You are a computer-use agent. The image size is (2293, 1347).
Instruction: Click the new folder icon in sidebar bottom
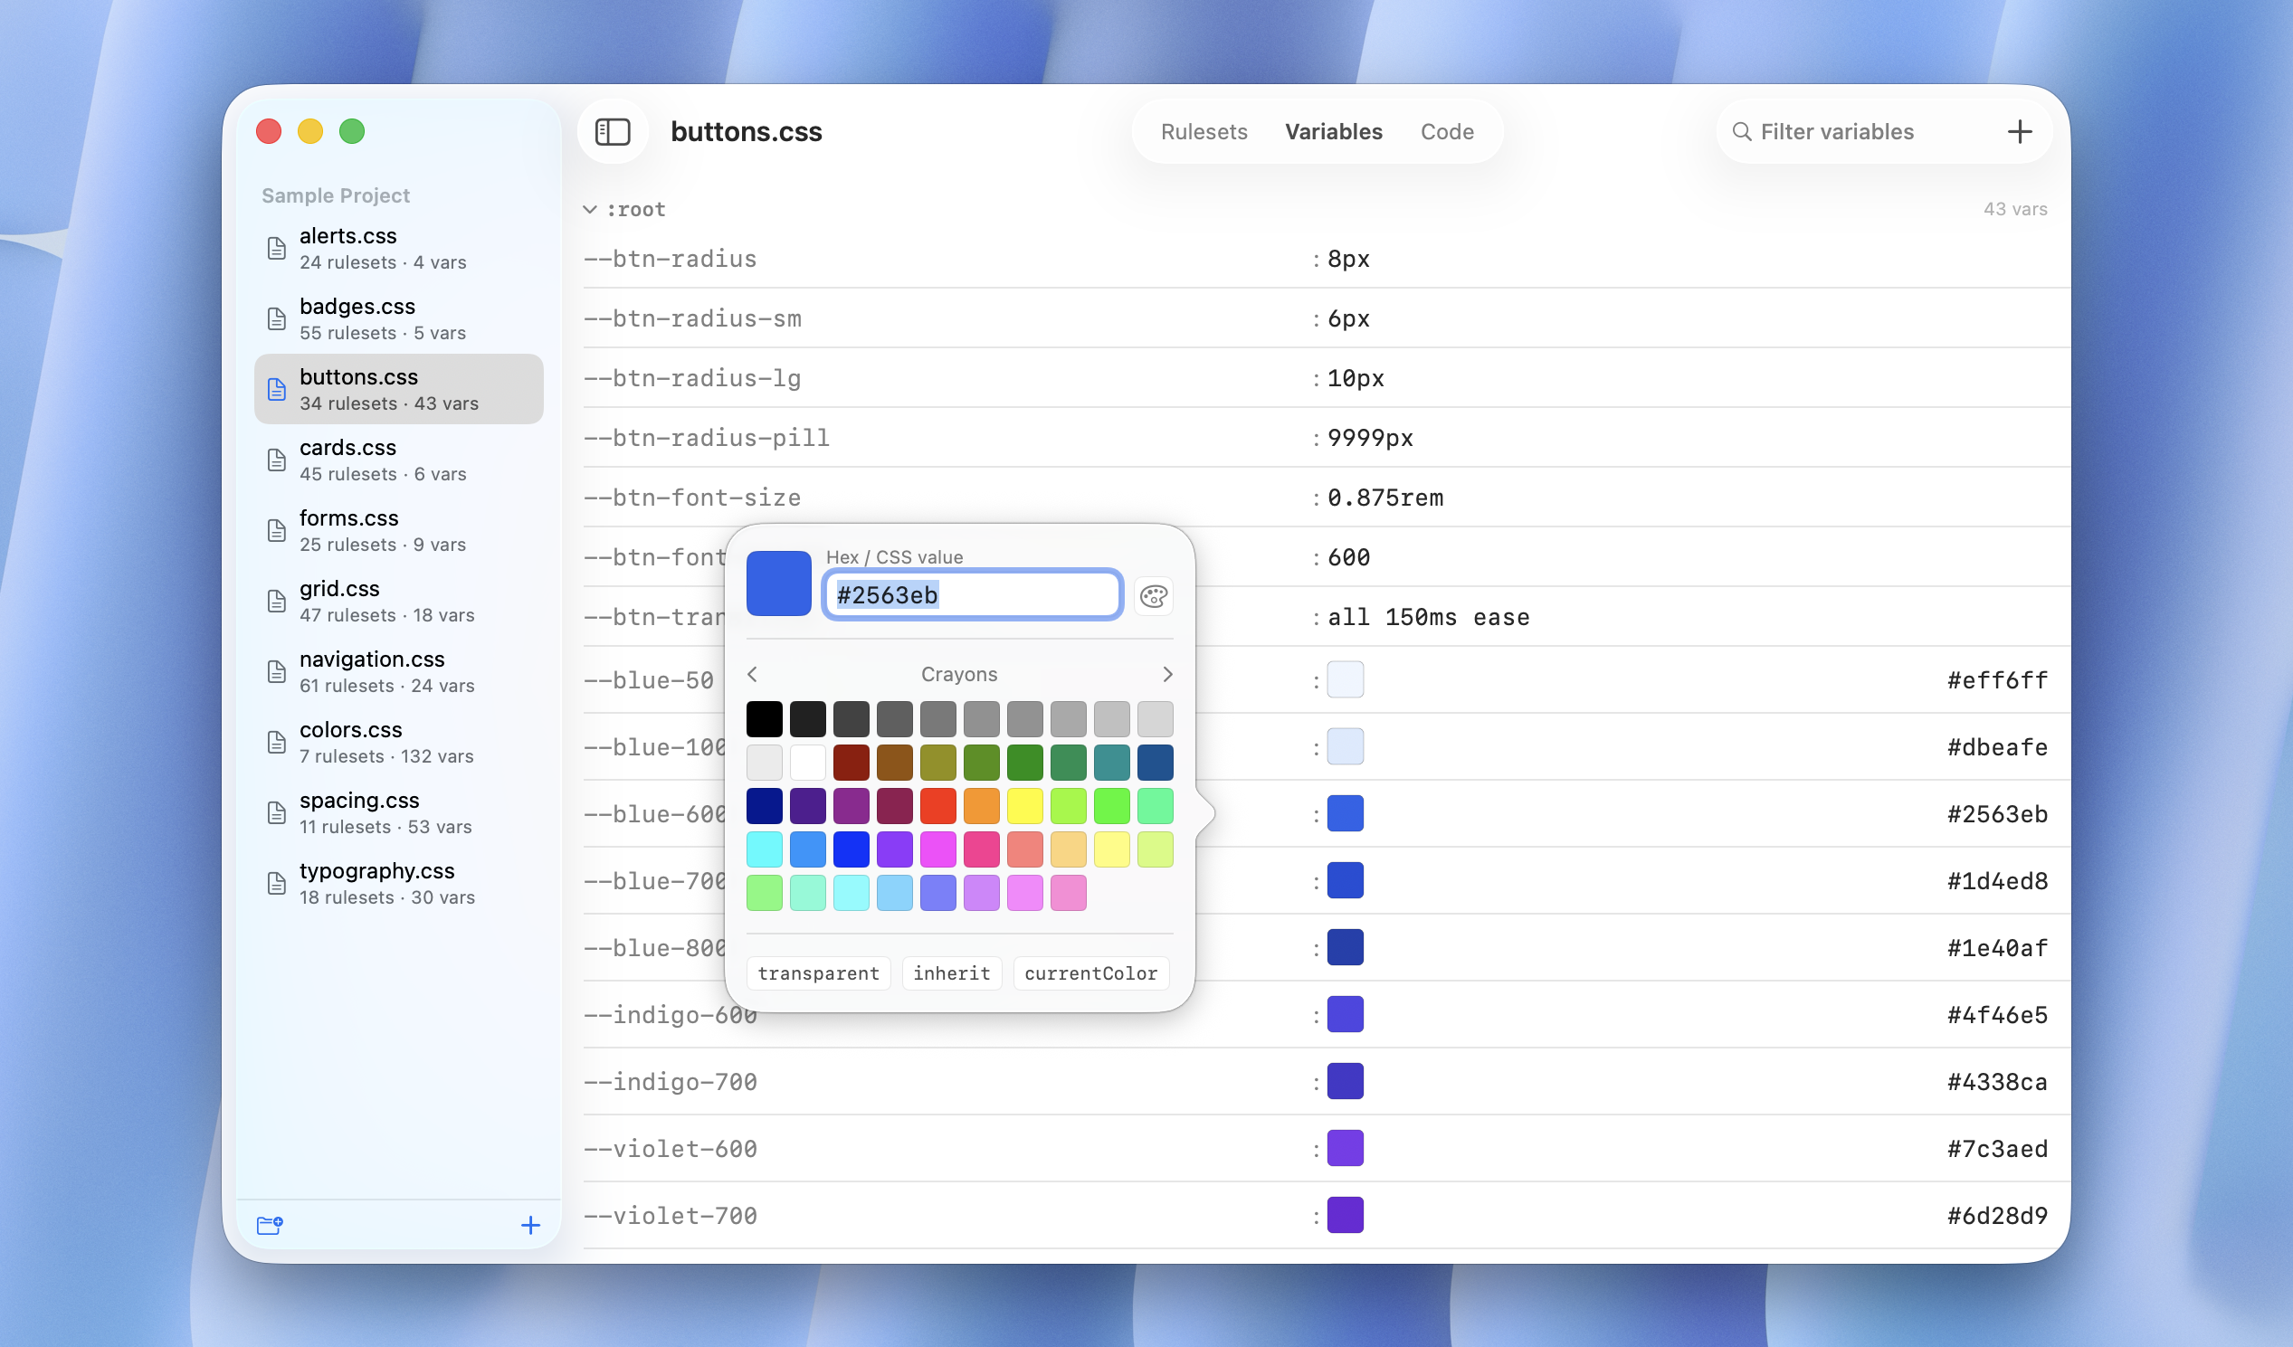[270, 1225]
